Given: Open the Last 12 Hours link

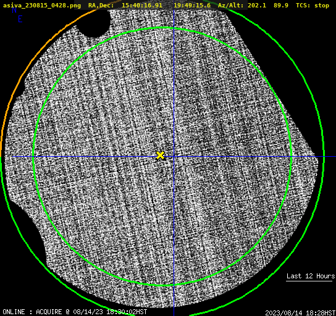Looking at the screenshot, I should (x=311, y=276).
